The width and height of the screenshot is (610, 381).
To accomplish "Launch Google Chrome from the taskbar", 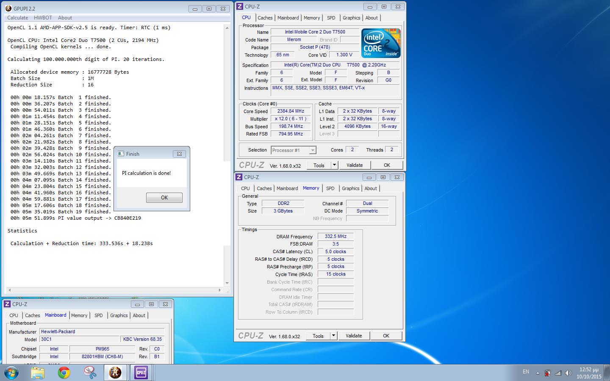I will coord(64,373).
